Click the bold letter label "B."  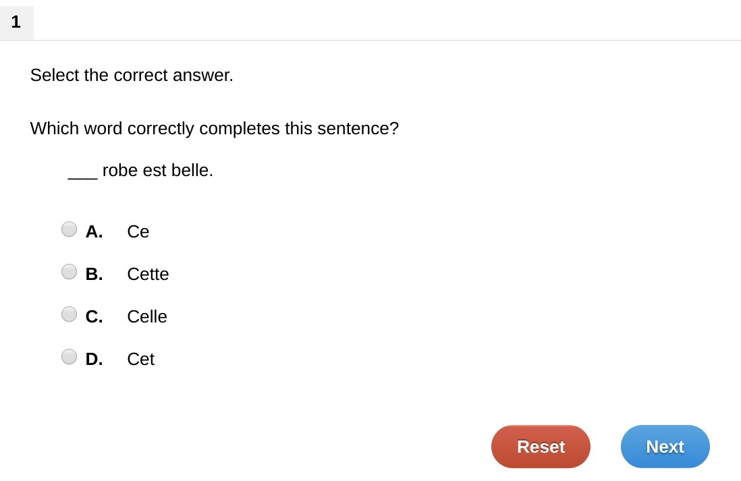click(x=94, y=274)
